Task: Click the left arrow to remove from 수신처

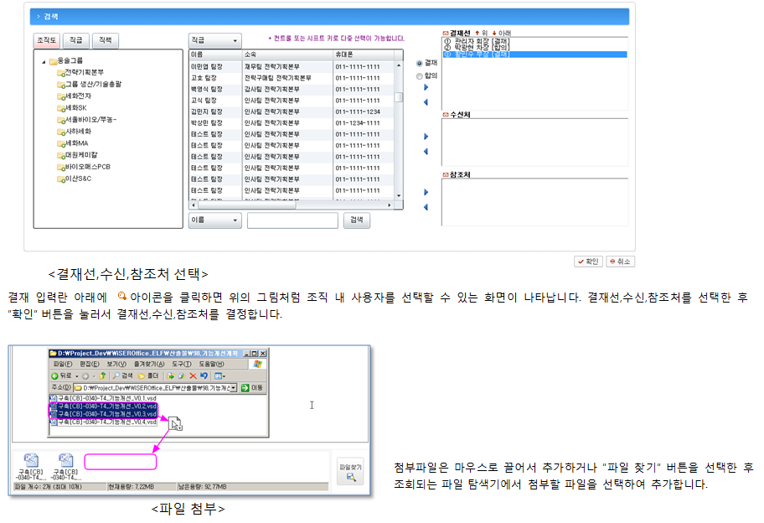Action: [x=426, y=152]
